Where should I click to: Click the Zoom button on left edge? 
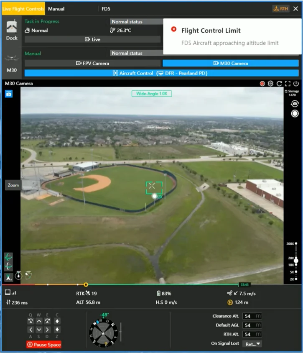13,185
